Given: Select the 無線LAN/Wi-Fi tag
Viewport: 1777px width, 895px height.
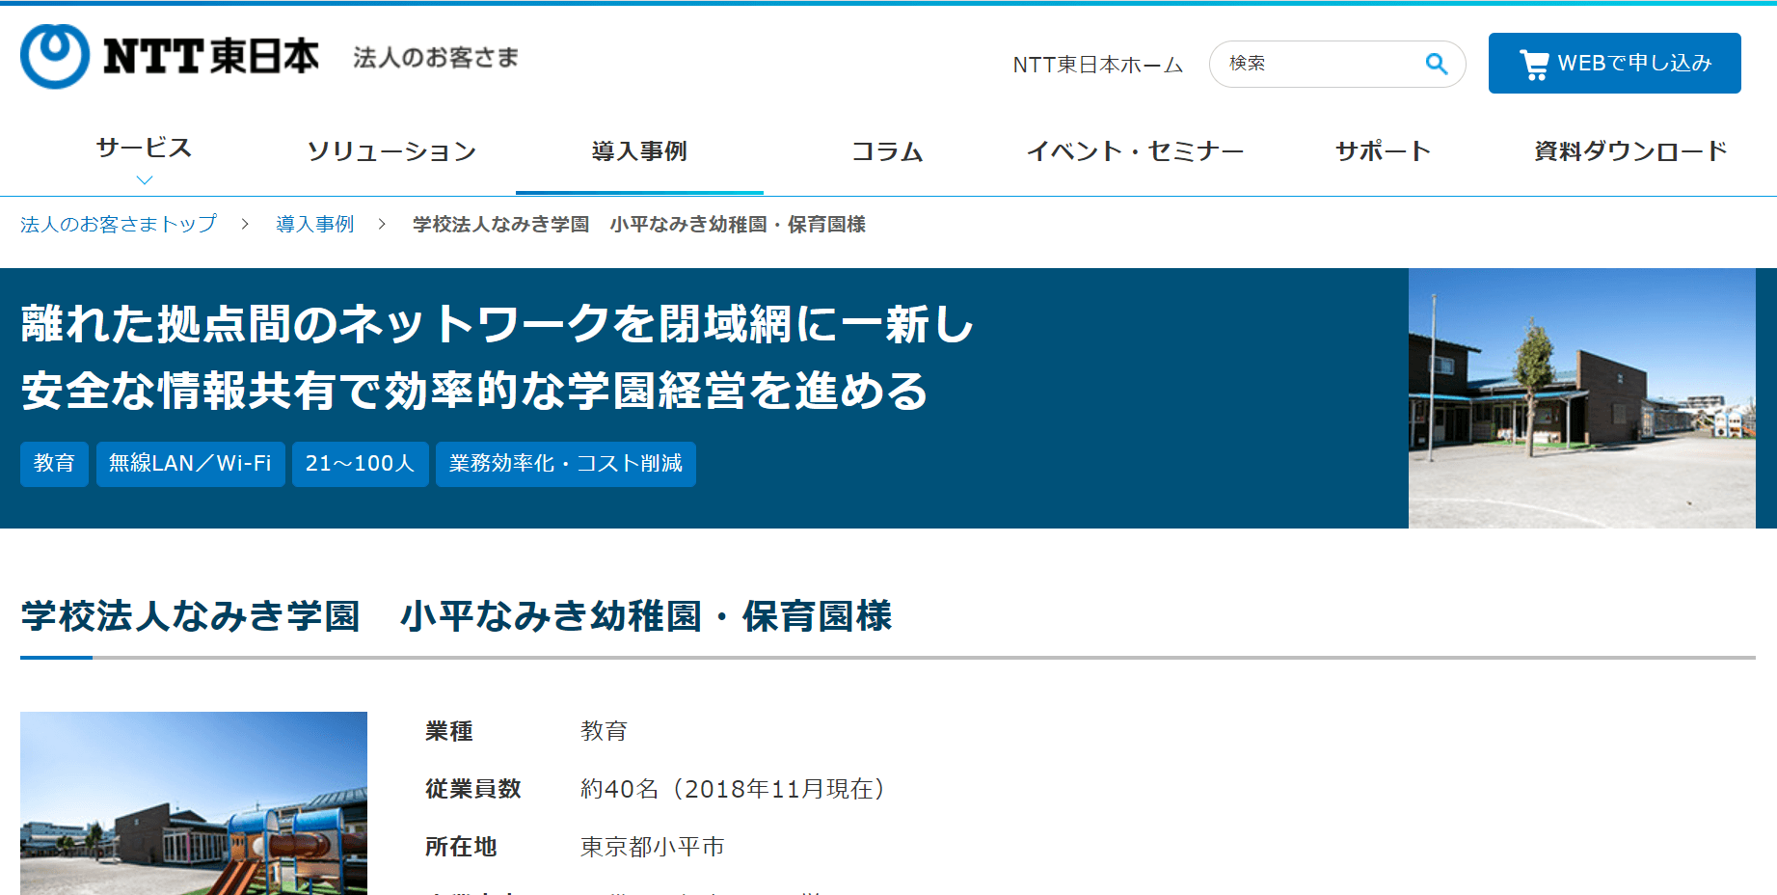Looking at the screenshot, I should coord(190,464).
